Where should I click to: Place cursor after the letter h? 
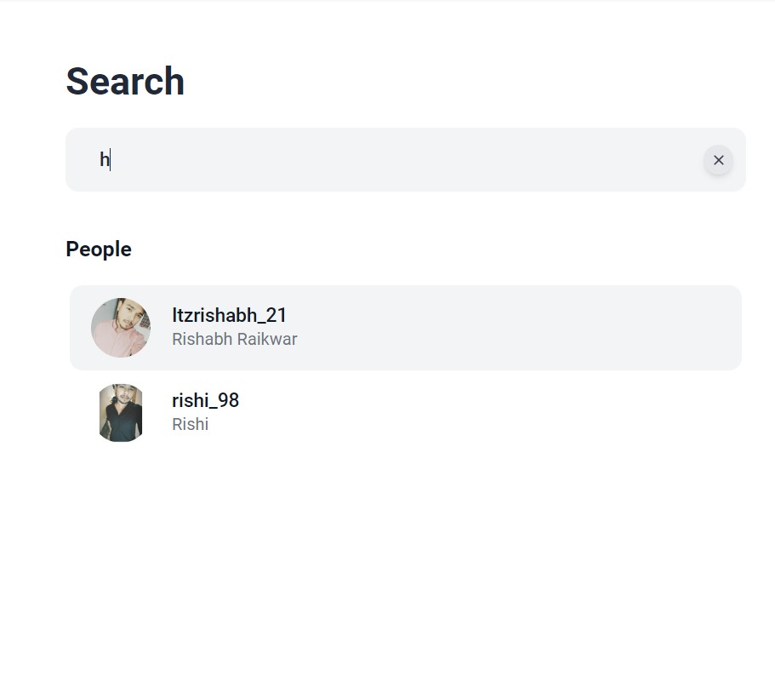point(109,160)
